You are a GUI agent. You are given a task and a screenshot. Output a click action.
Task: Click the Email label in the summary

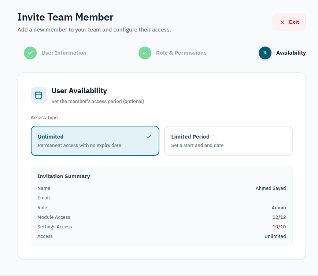click(43, 198)
